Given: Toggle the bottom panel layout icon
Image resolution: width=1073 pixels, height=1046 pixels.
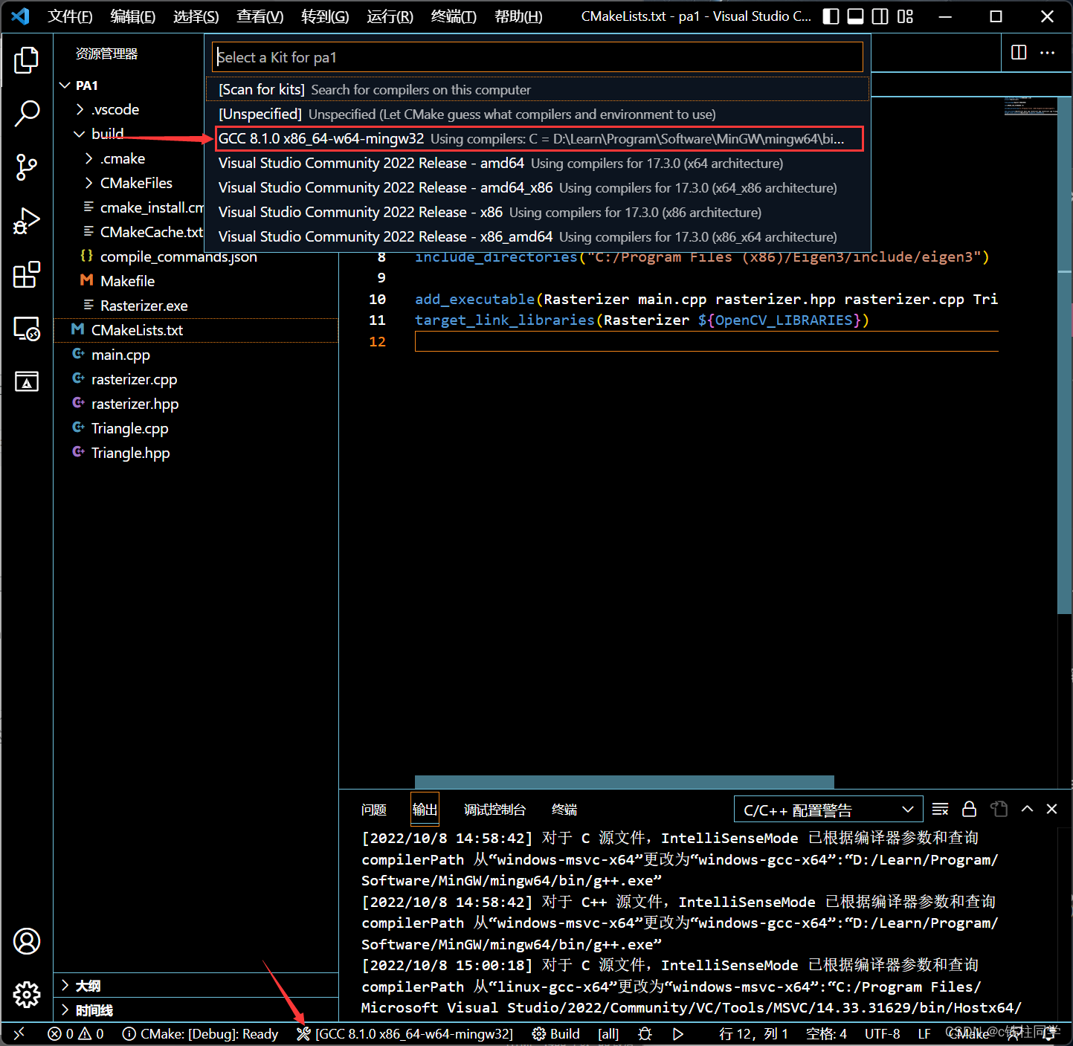Looking at the screenshot, I should pyautogui.click(x=856, y=16).
